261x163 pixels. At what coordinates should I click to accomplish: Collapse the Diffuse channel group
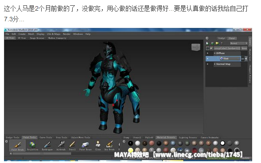[x=215, y=53]
